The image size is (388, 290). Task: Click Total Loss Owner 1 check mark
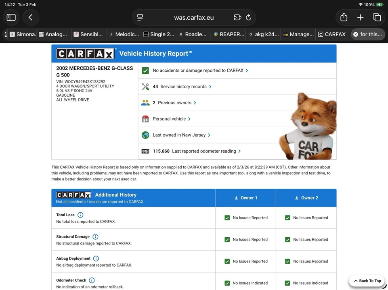click(227, 217)
